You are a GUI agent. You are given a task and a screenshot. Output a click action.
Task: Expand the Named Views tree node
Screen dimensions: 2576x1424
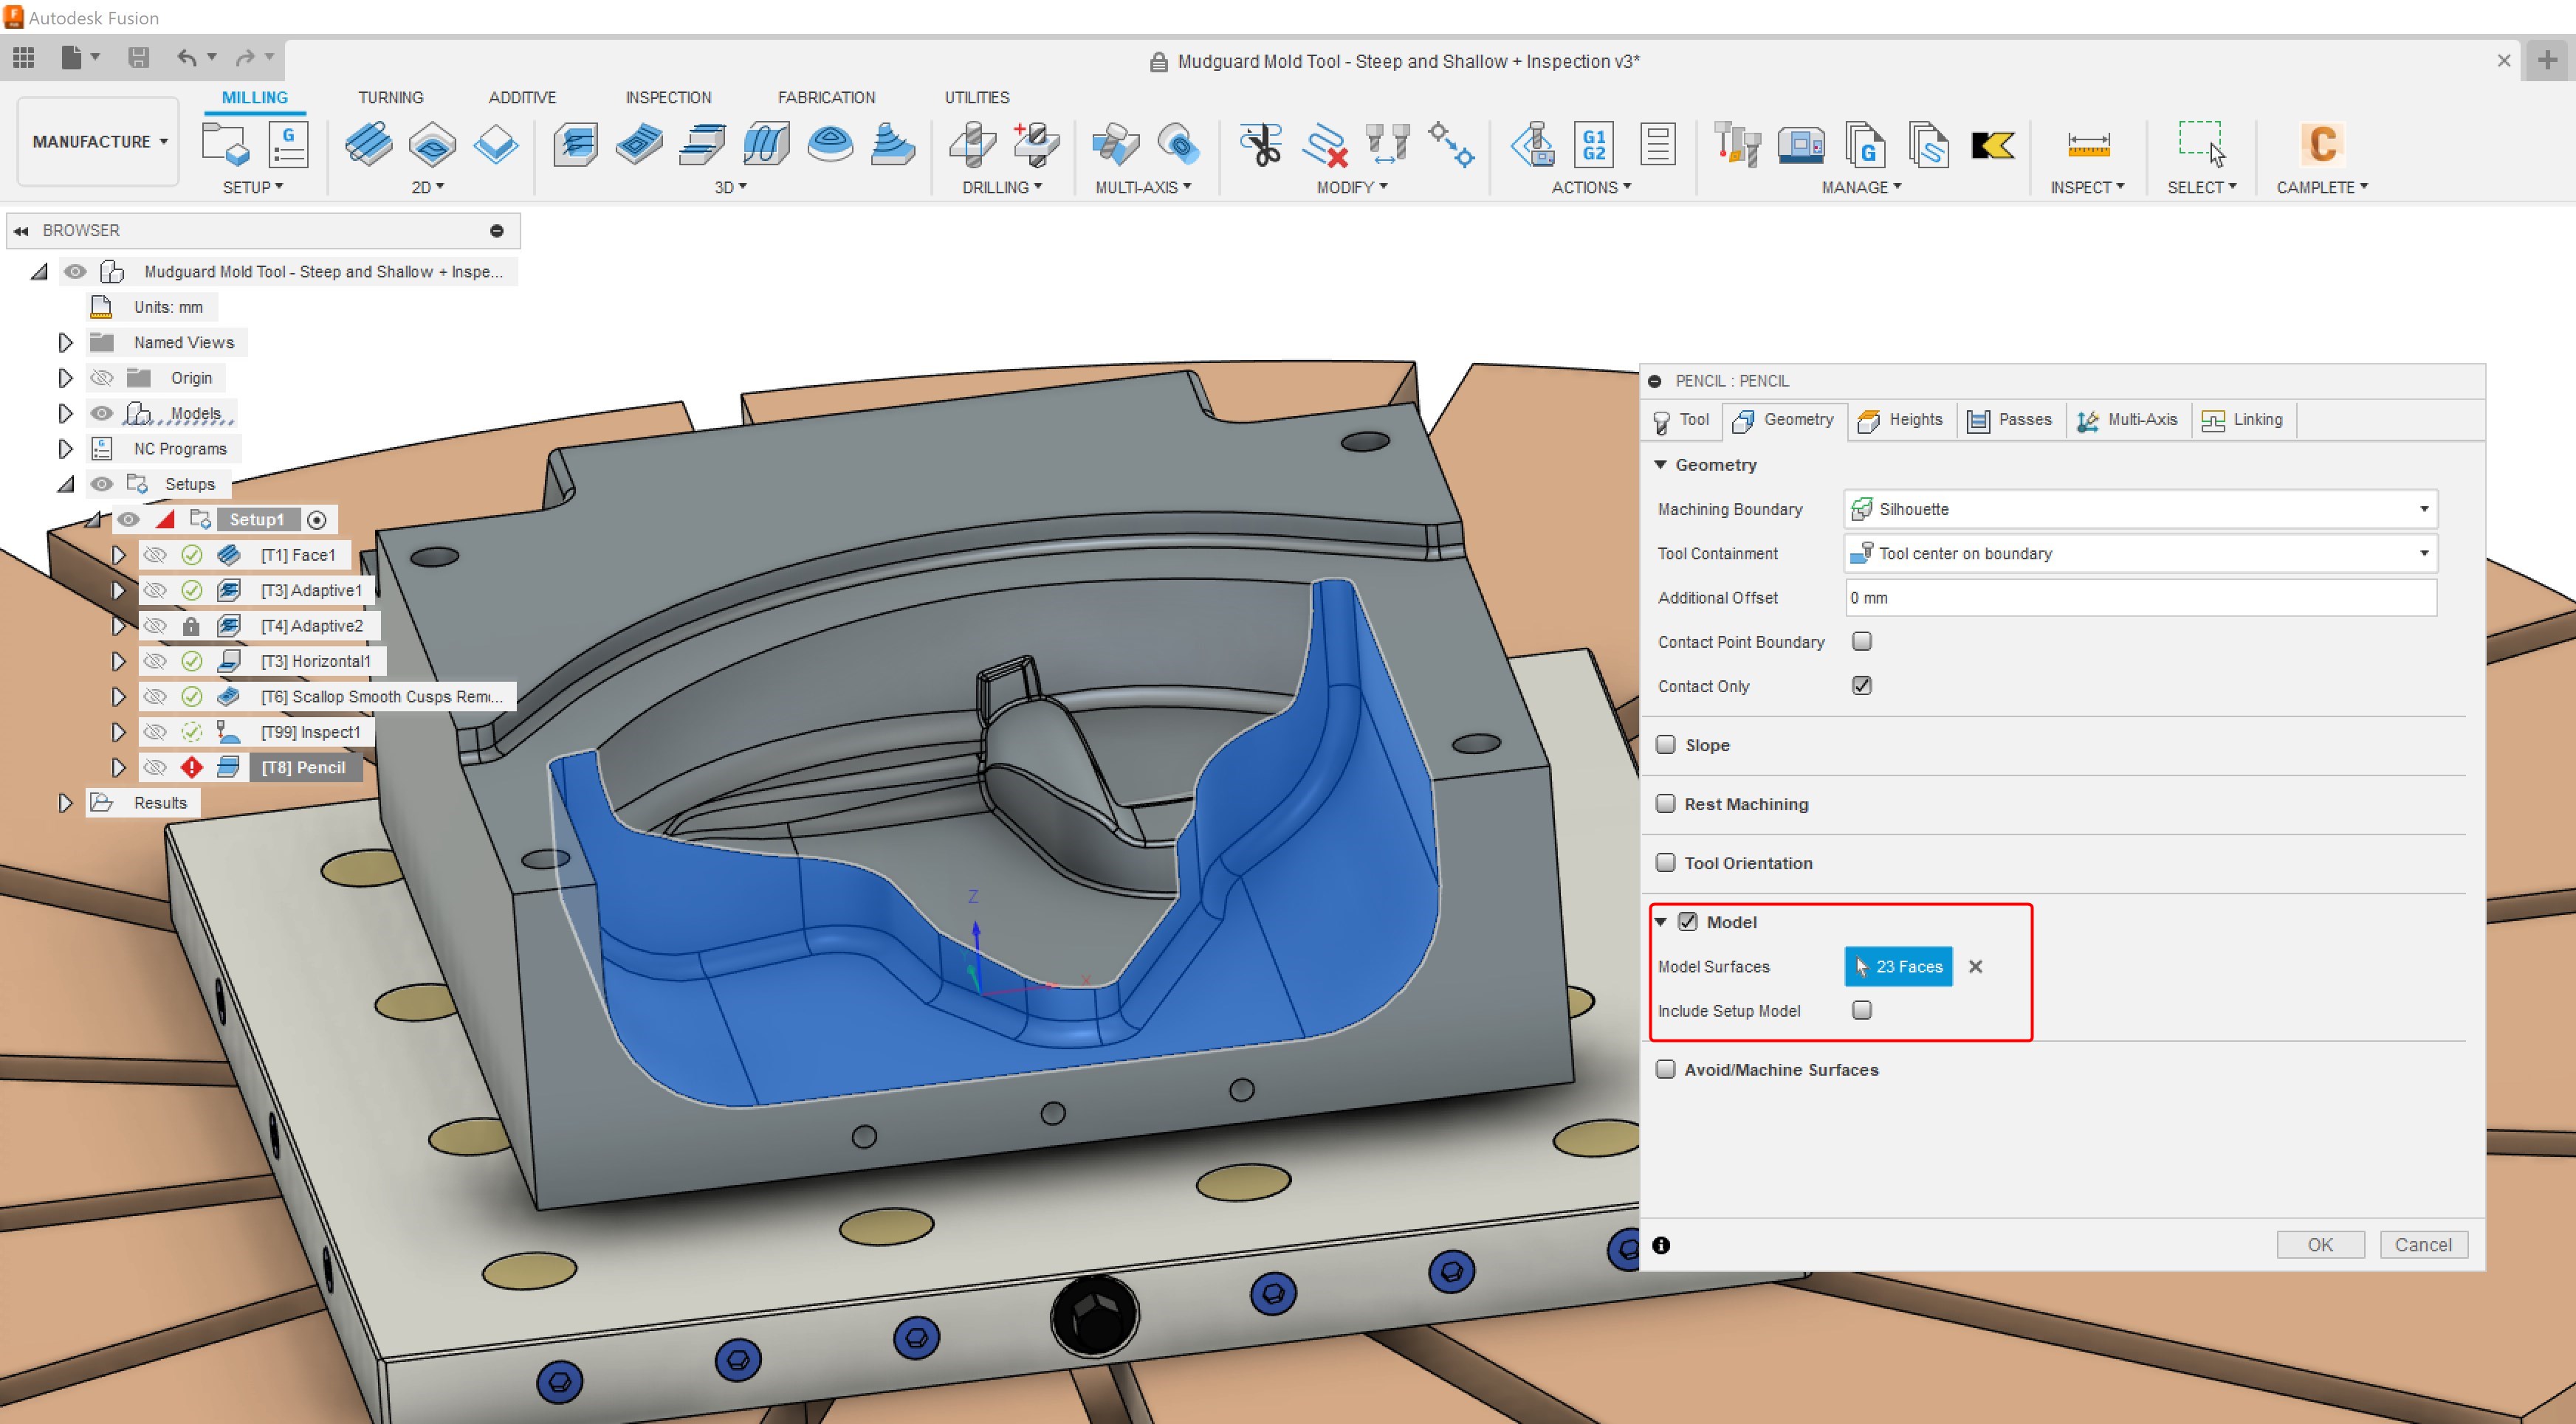(65, 343)
